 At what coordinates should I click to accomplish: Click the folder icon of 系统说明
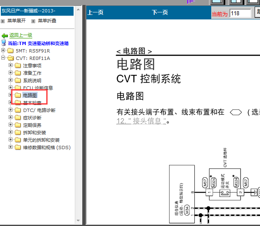coord(18,80)
